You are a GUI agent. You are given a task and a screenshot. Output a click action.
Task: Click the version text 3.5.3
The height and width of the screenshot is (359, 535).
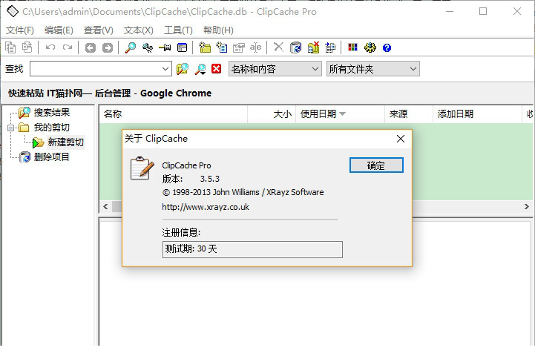(x=210, y=179)
